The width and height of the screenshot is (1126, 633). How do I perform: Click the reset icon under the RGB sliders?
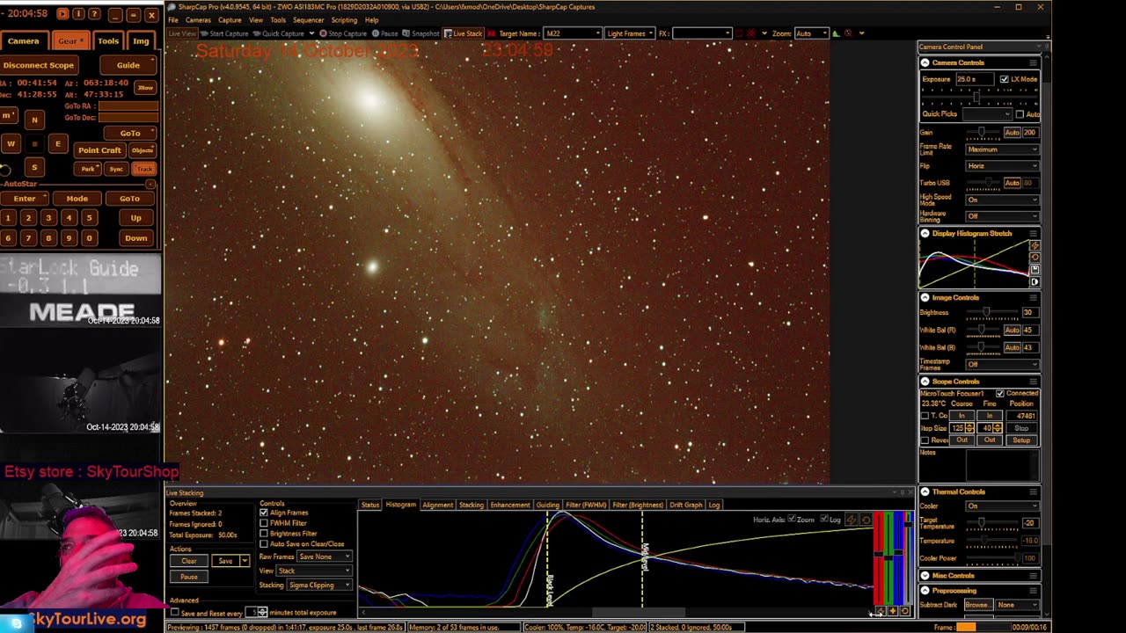(x=905, y=611)
